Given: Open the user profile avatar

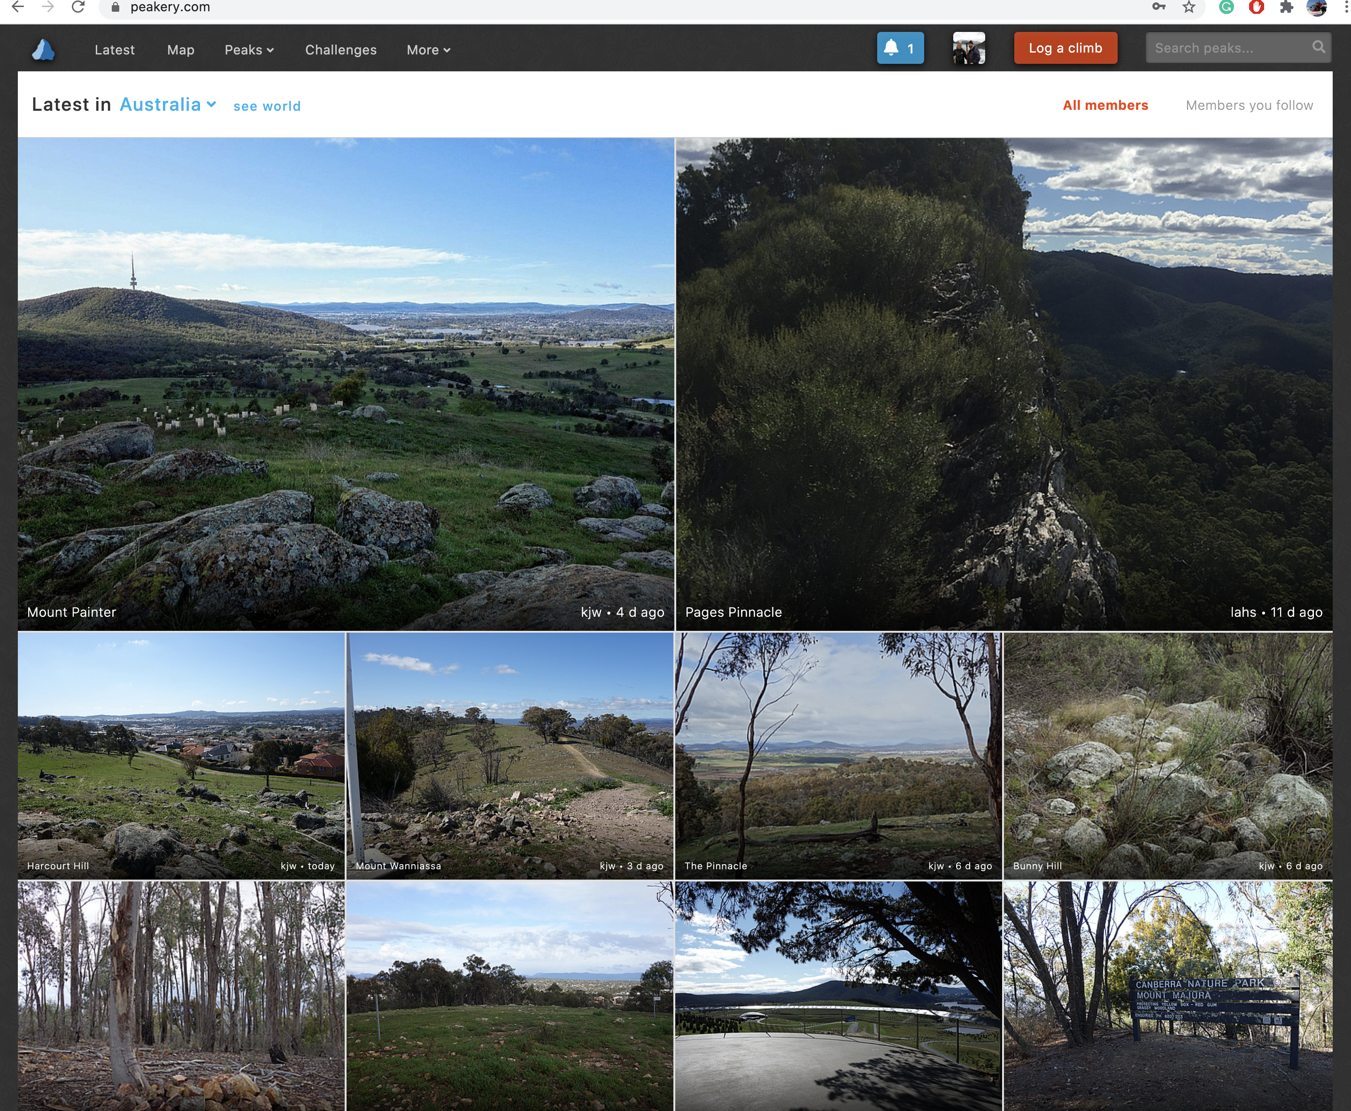Looking at the screenshot, I should [968, 48].
